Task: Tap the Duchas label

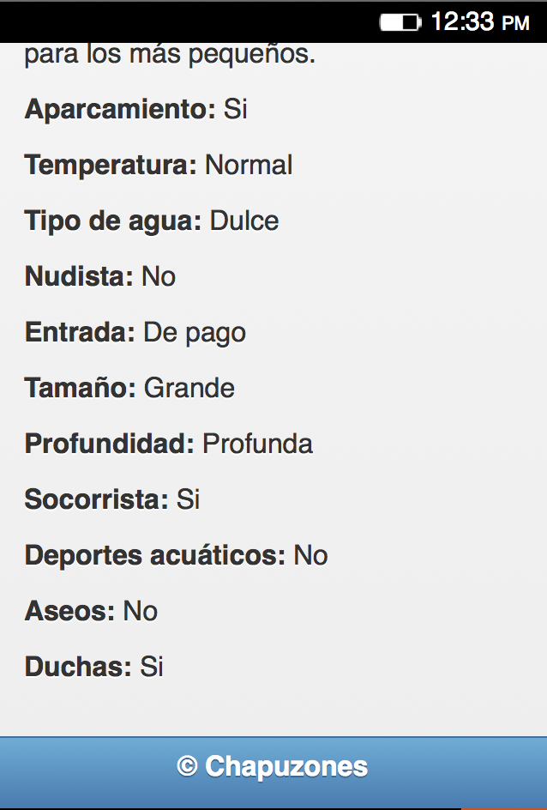Action: (x=78, y=667)
